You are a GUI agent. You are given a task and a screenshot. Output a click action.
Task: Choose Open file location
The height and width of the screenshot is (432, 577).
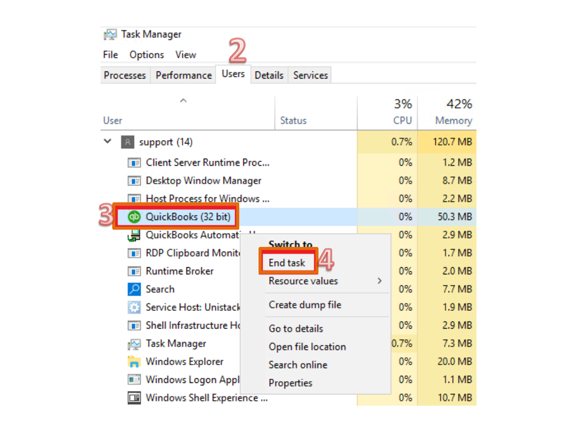307,347
